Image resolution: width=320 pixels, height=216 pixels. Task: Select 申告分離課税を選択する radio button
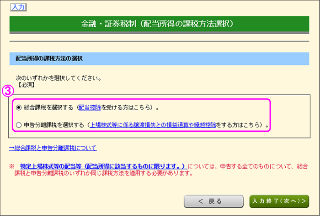click(19, 125)
